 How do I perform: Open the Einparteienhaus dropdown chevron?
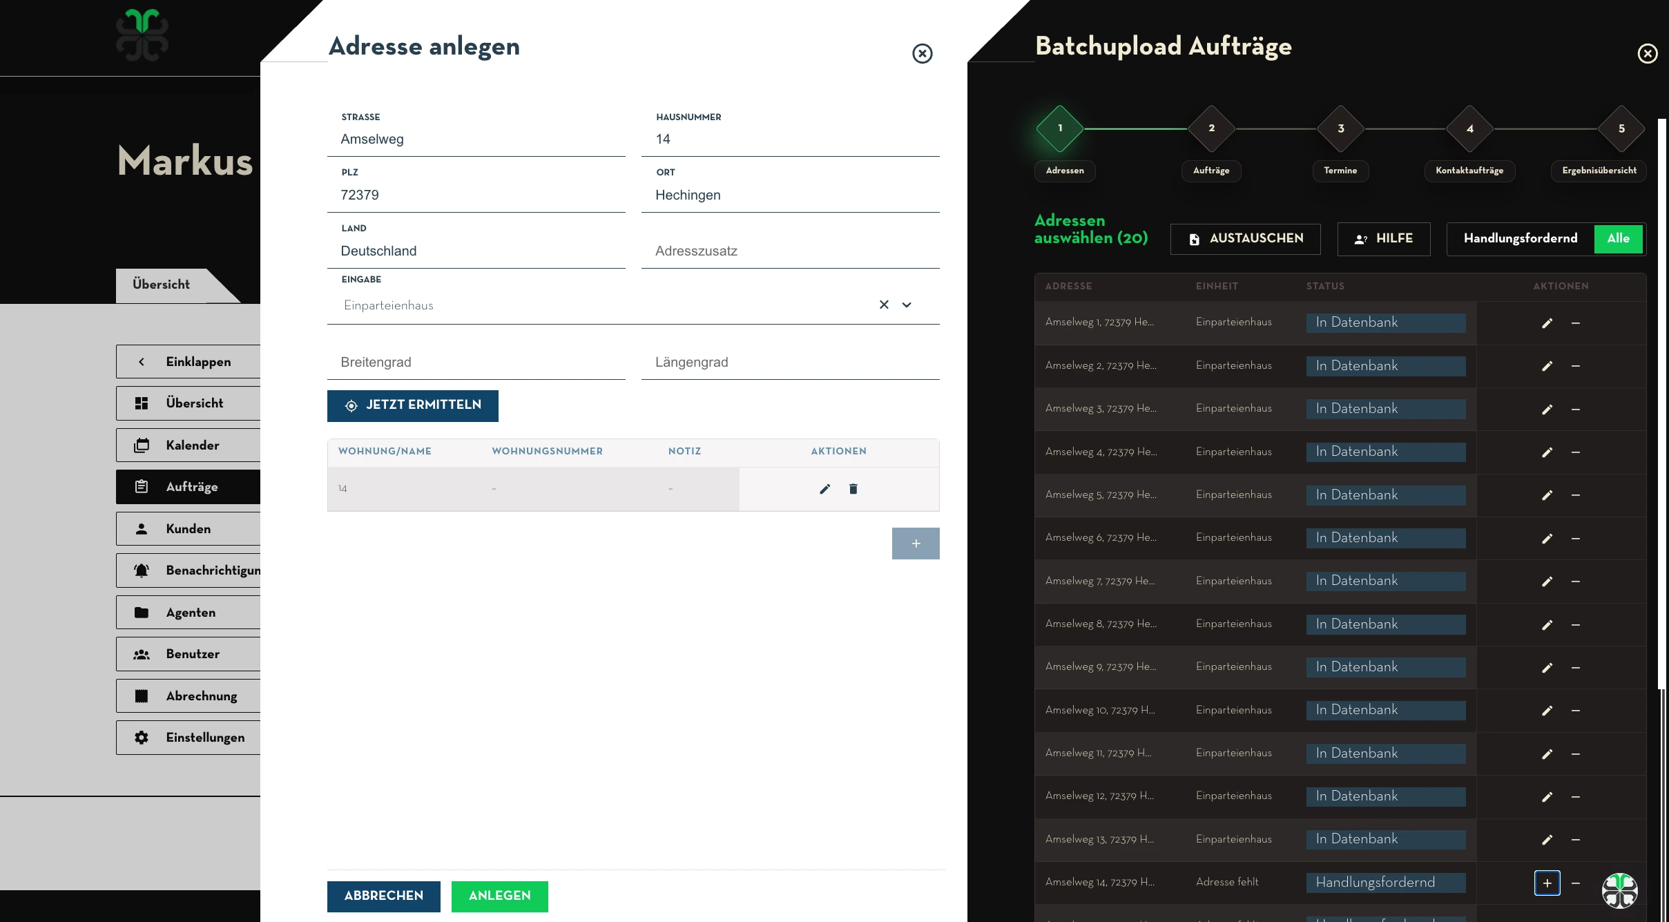click(x=907, y=305)
